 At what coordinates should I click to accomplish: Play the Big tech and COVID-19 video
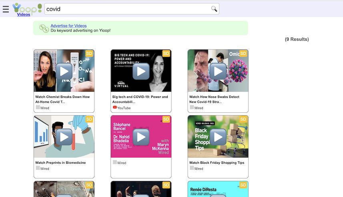141,71
